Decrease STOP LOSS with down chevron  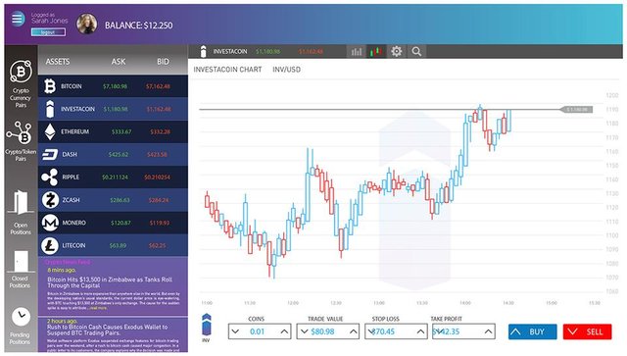(371, 331)
